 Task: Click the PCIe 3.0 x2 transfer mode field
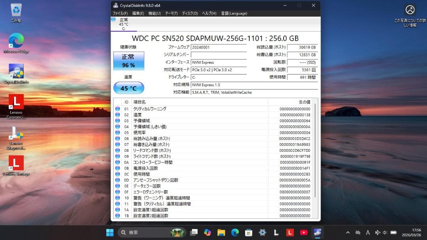pos(219,70)
